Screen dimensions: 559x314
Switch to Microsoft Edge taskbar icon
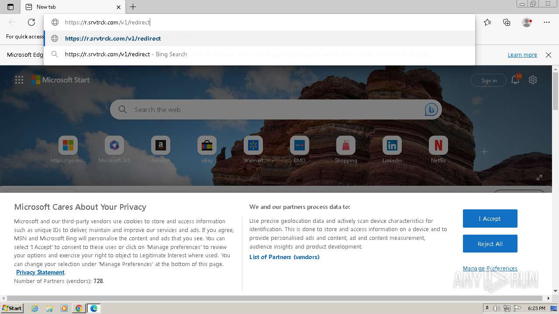[93, 308]
